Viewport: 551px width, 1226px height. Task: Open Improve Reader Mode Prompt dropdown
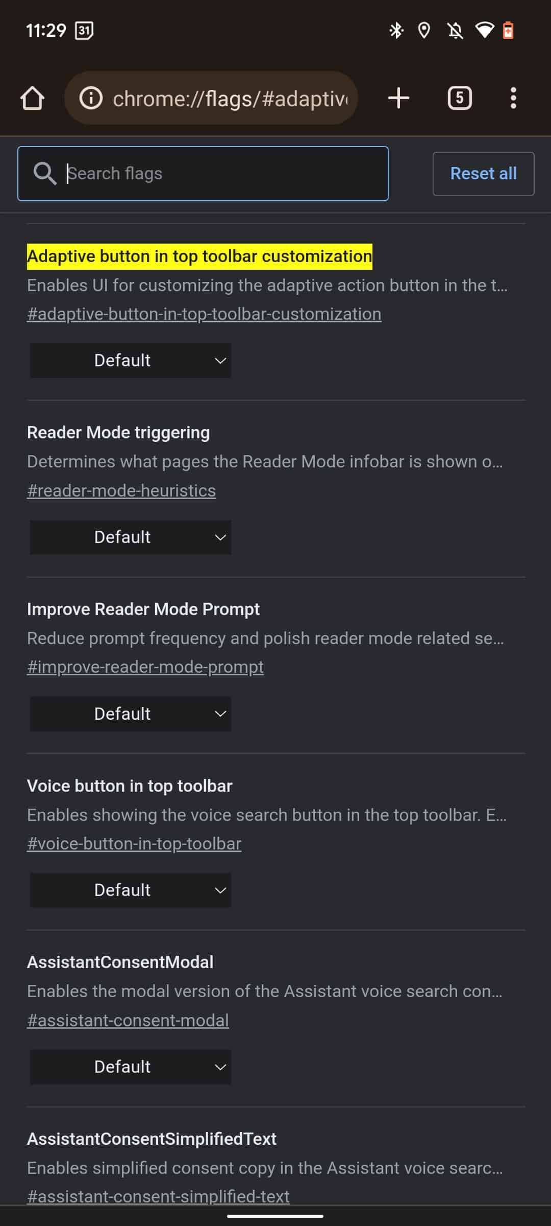tap(131, 714)
